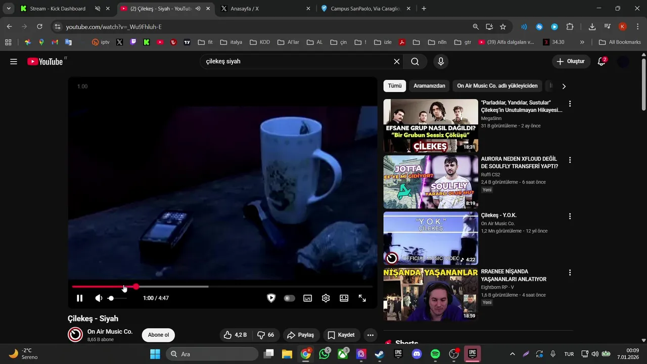Viewport: 647px width, 364px height.
Task: Adjust the video volume slider
Action: pyautogui.click(x=117, y=298)
